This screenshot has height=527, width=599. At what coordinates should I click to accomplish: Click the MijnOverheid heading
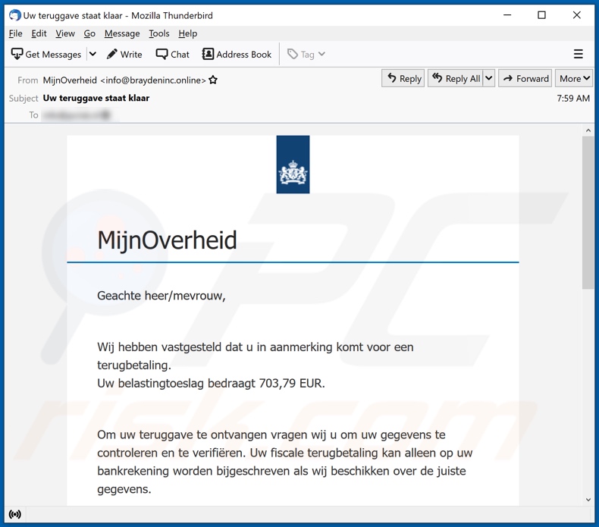point(168,240)
